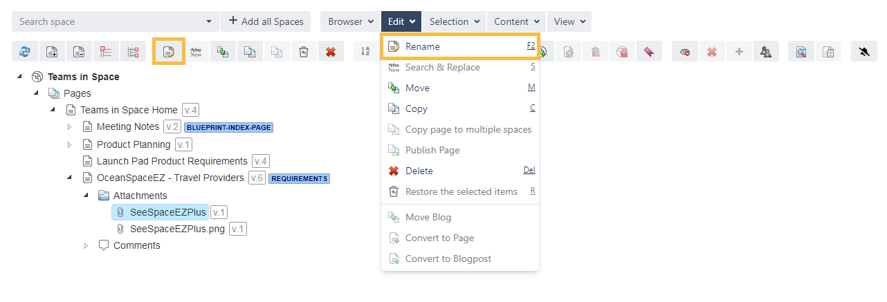Open the Search space dropdown

click(210, 21)
